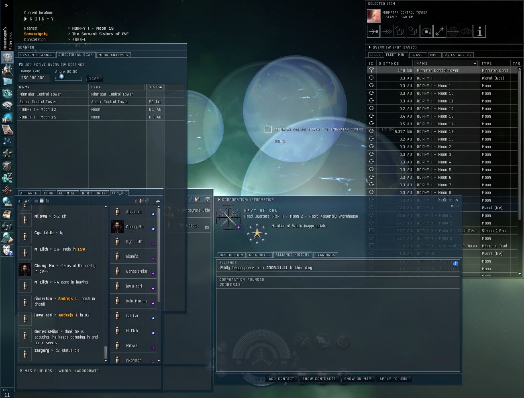Image resolution: width=524 pixels, height=398 pixels.
Task: Click the Show on Map button
Action: pos(357,379)
